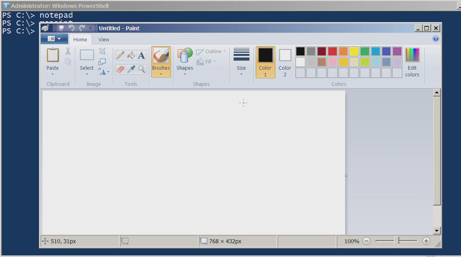Click the canvas right-edge resize handle
This screenshot has width=461, height=257.
click(346, 176)
